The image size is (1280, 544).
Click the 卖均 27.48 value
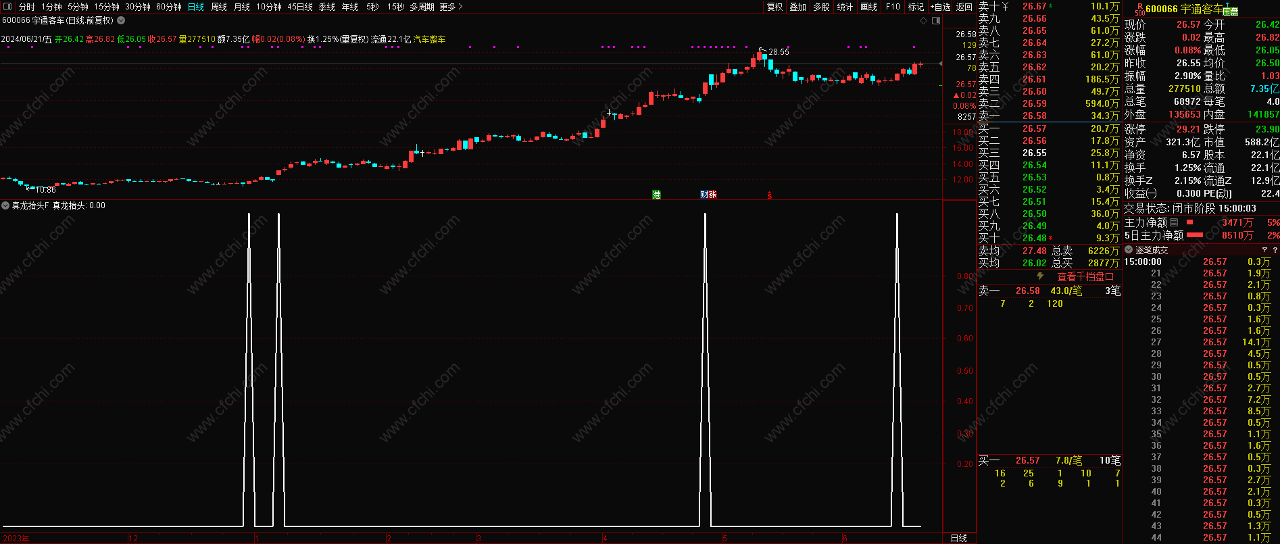click(1034, 251)
